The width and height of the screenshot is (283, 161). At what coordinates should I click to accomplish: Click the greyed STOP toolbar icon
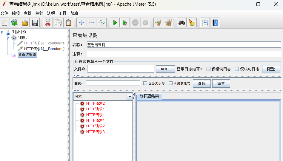pos(135,23)
